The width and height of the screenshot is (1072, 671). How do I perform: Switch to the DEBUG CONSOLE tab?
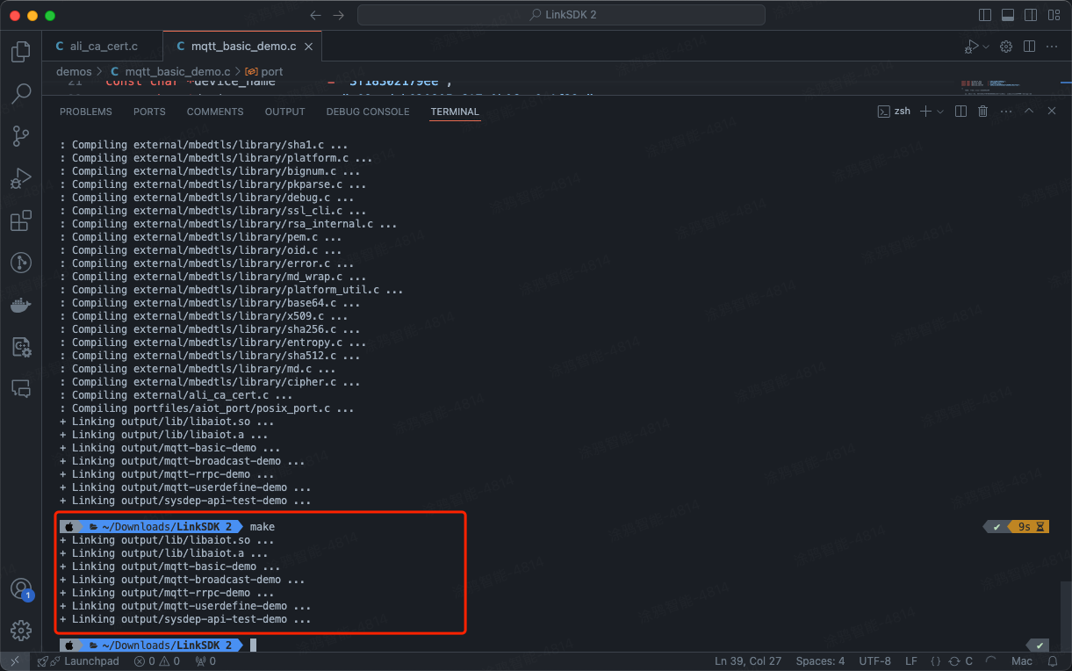click(368, 112)
